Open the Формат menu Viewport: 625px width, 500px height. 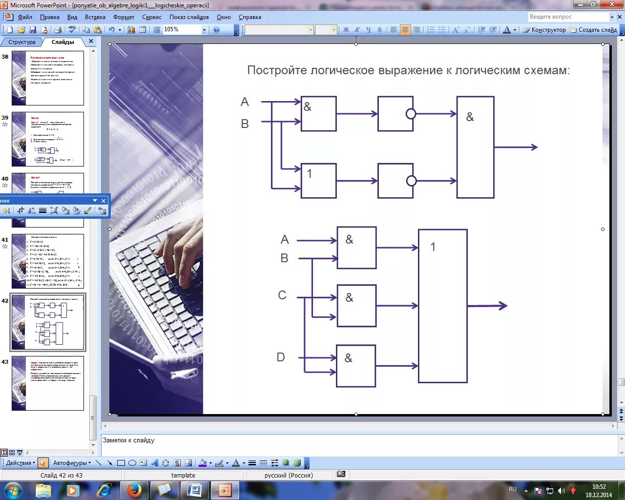[x=124, y=17]
